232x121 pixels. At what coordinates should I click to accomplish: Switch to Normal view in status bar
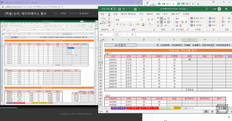pyautogui.click(x=206, y=111)
